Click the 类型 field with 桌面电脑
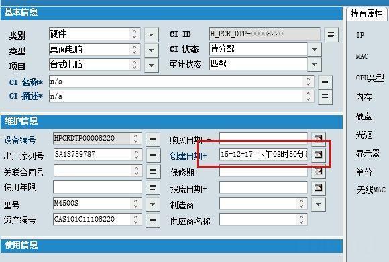This screenshot has width=389, height=262. [95, 50]
